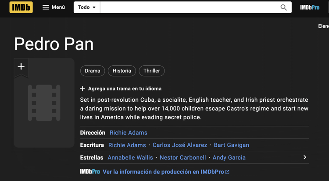The image size is (329, 181).
Task: Select the Historia genre chip
Action: coord(122,71)
